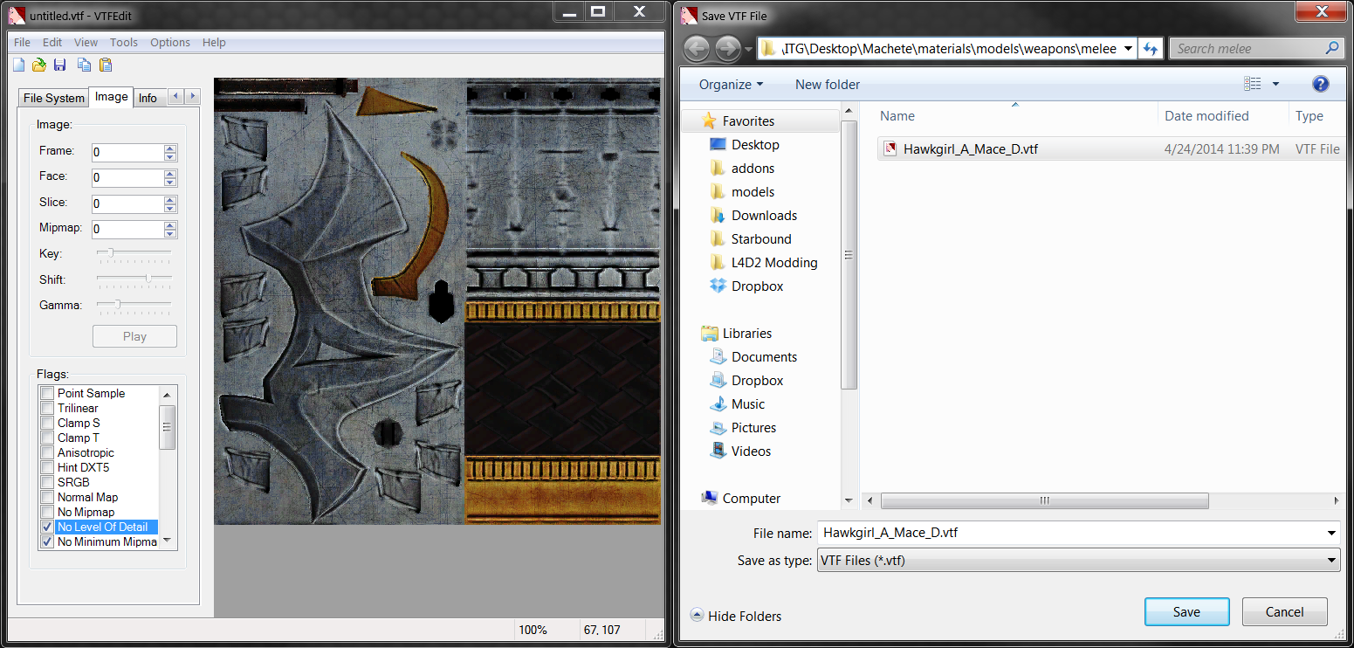The image size is (1354, 648).
Task: Expand the File name dropdown list
Action: click(1331, 533)
